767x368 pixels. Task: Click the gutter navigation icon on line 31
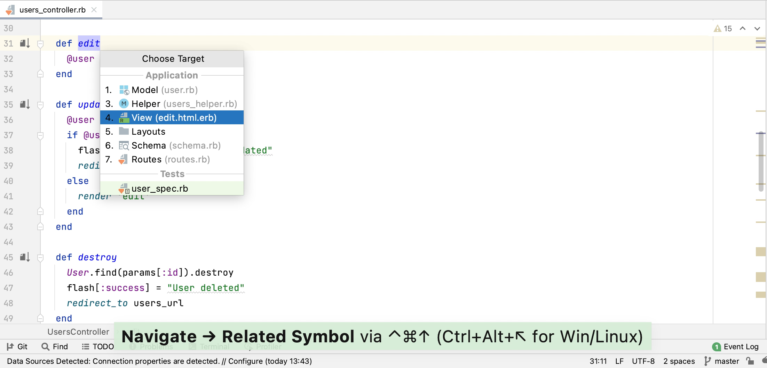[x=25, y=43]
